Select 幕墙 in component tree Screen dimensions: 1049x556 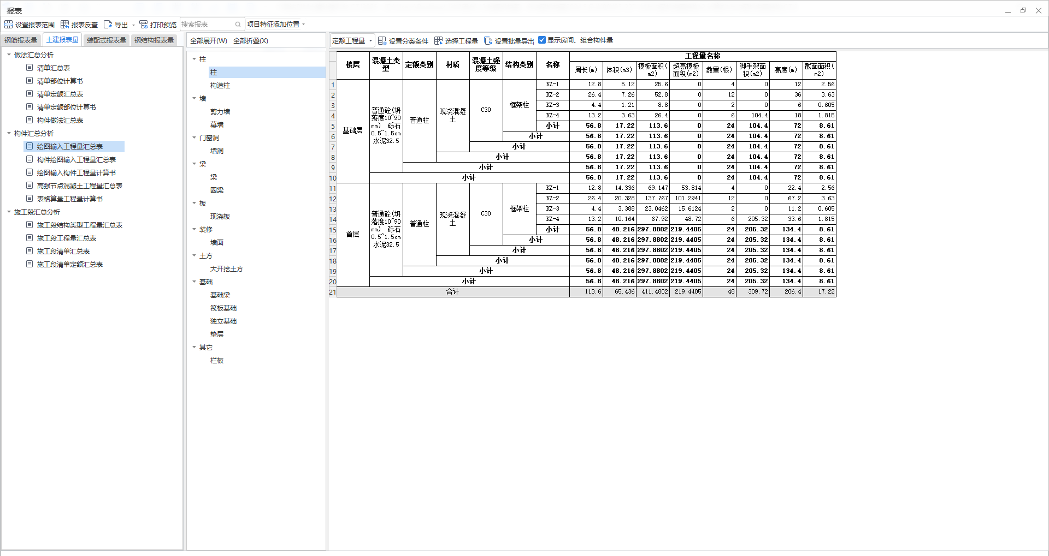217,125
